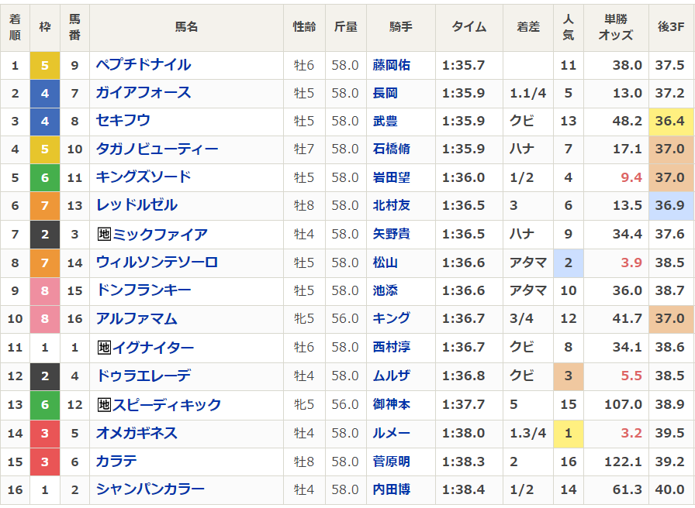695x508 pixels.
Task: Click the タイム column header
Action: tap(469, 27)
